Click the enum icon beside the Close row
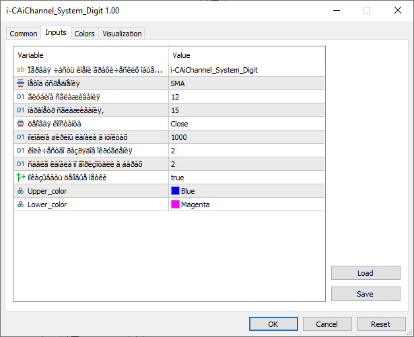This screenshot has width=414, height=337. (x=22, y=123)
